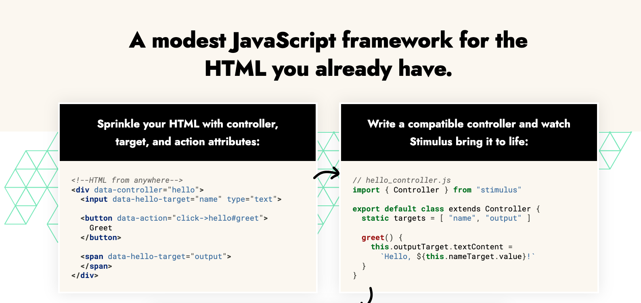Viewport: 641px width, 303px height.
Task: Click the closing '</div>' tag line
Action: point(85,276)
